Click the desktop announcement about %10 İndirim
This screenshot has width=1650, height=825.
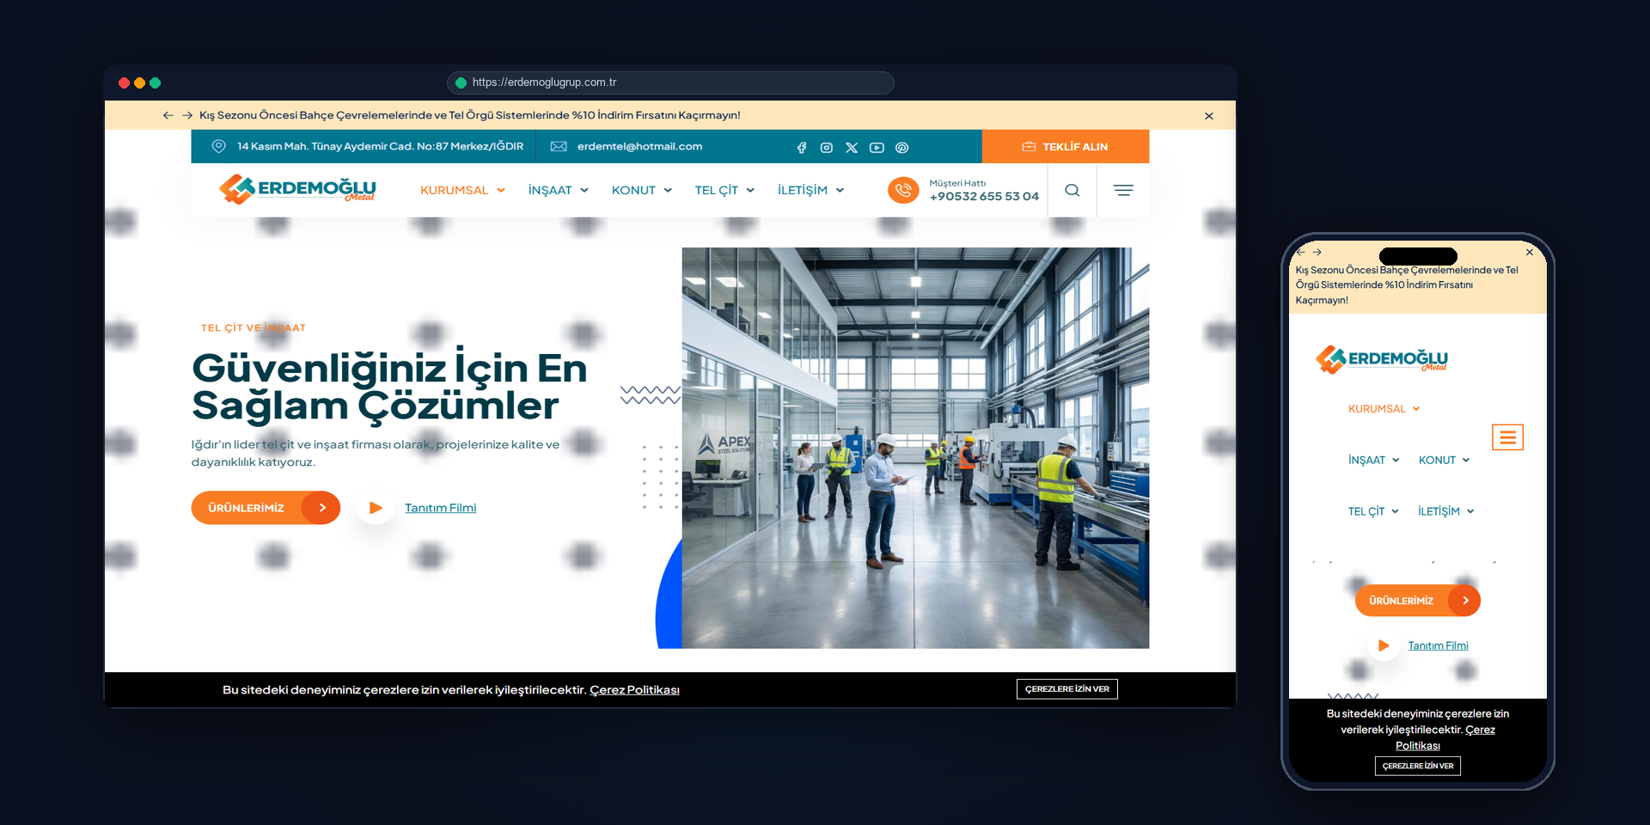(x=469, y=115)
